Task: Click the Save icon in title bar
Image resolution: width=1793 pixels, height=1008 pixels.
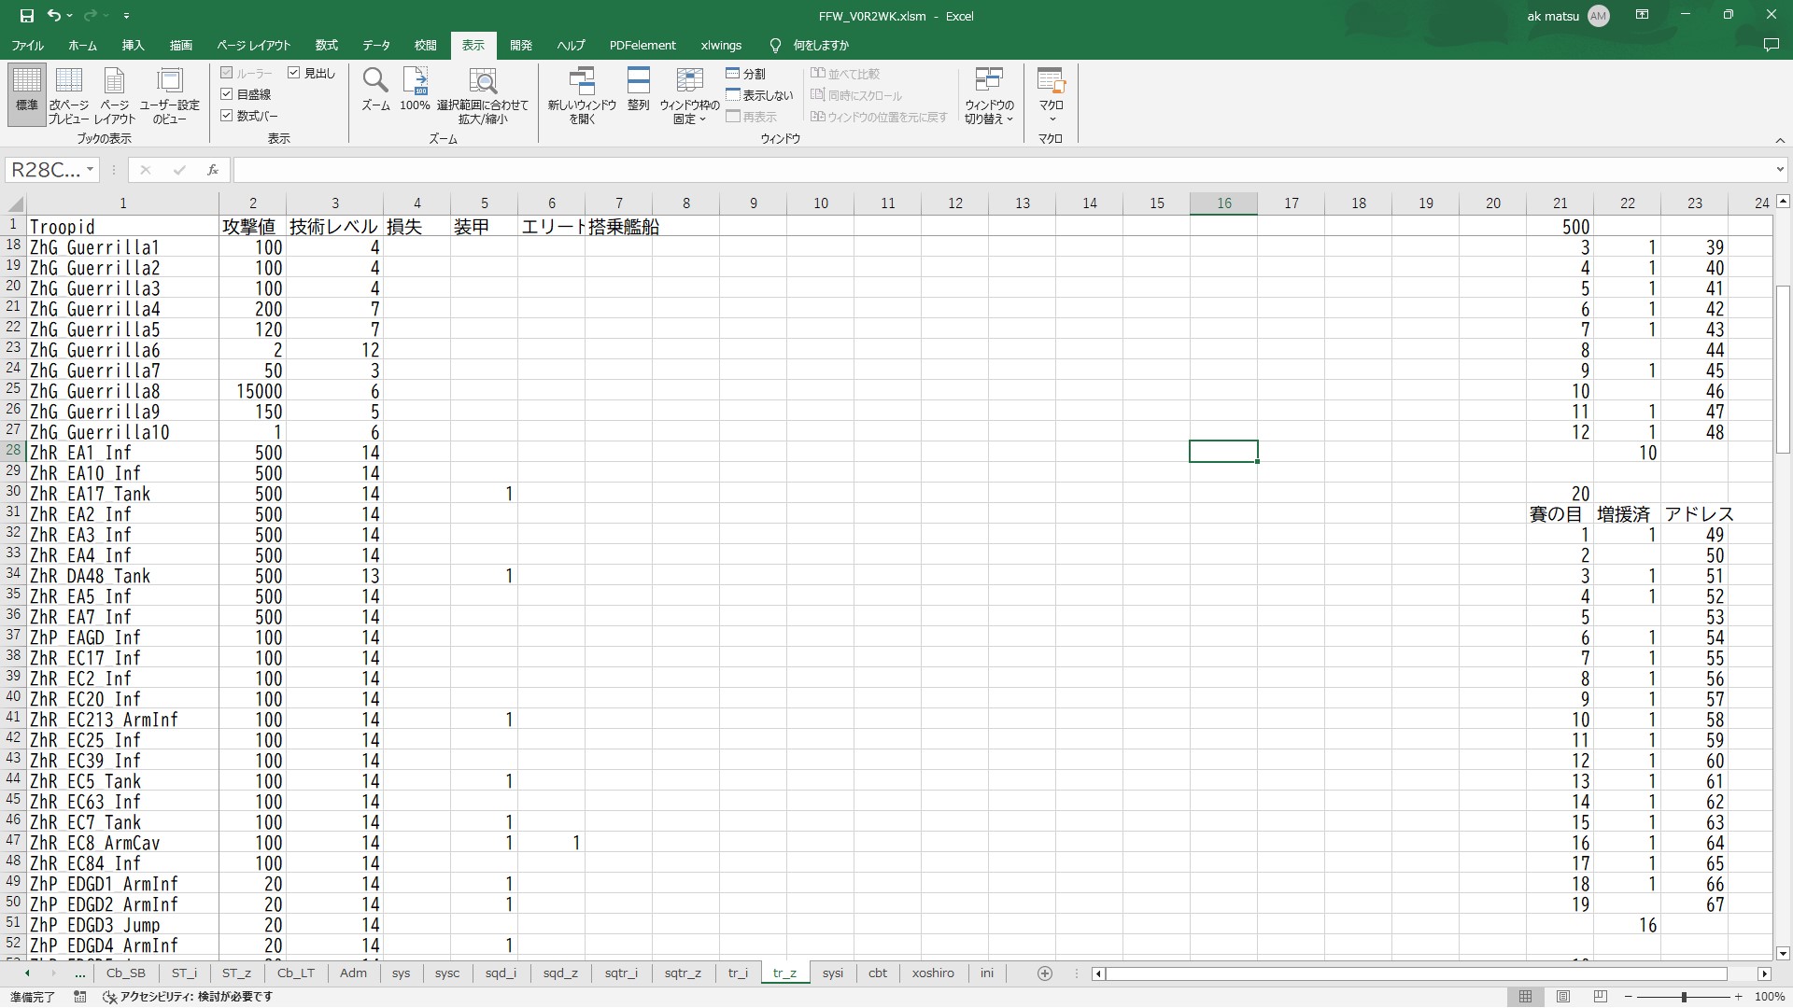Action: [x=26, y=16]
